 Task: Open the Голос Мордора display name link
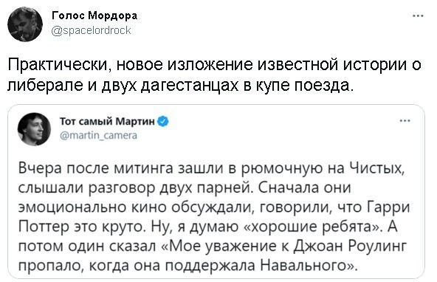coord(94,16)
